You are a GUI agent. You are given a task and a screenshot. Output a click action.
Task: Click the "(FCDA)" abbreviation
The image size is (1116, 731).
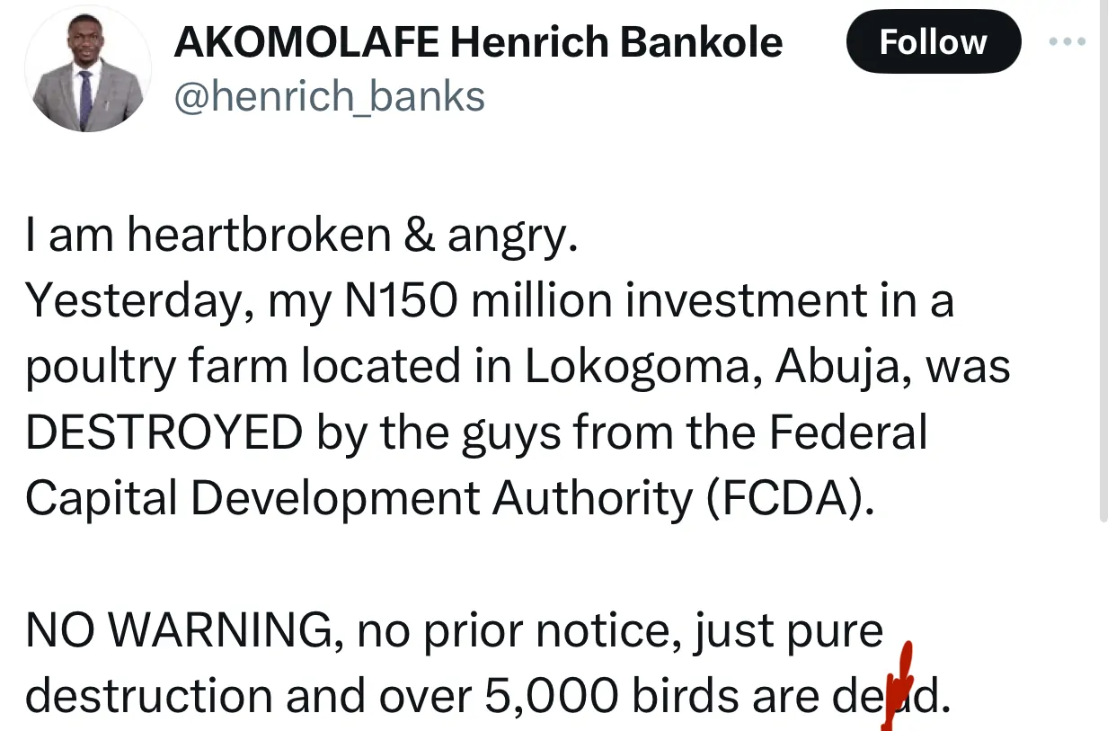pyautogui.click(x=790, y=499)
